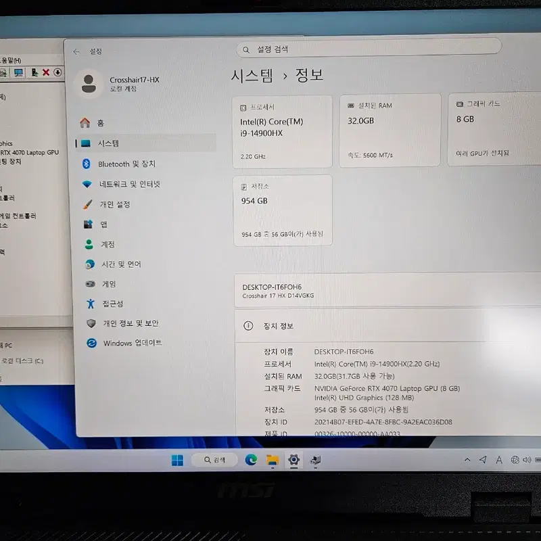
Task: Click the DESKTOP-IT6FOH6 device name banner
Action: tap(387, 291)
